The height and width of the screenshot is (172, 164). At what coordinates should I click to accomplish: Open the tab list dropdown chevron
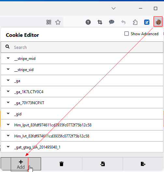(114, 8)
